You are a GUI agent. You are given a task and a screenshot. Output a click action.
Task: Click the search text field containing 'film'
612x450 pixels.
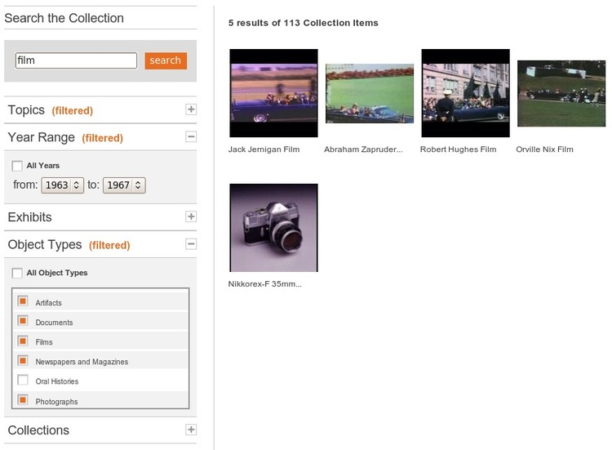tap(76, 60)
